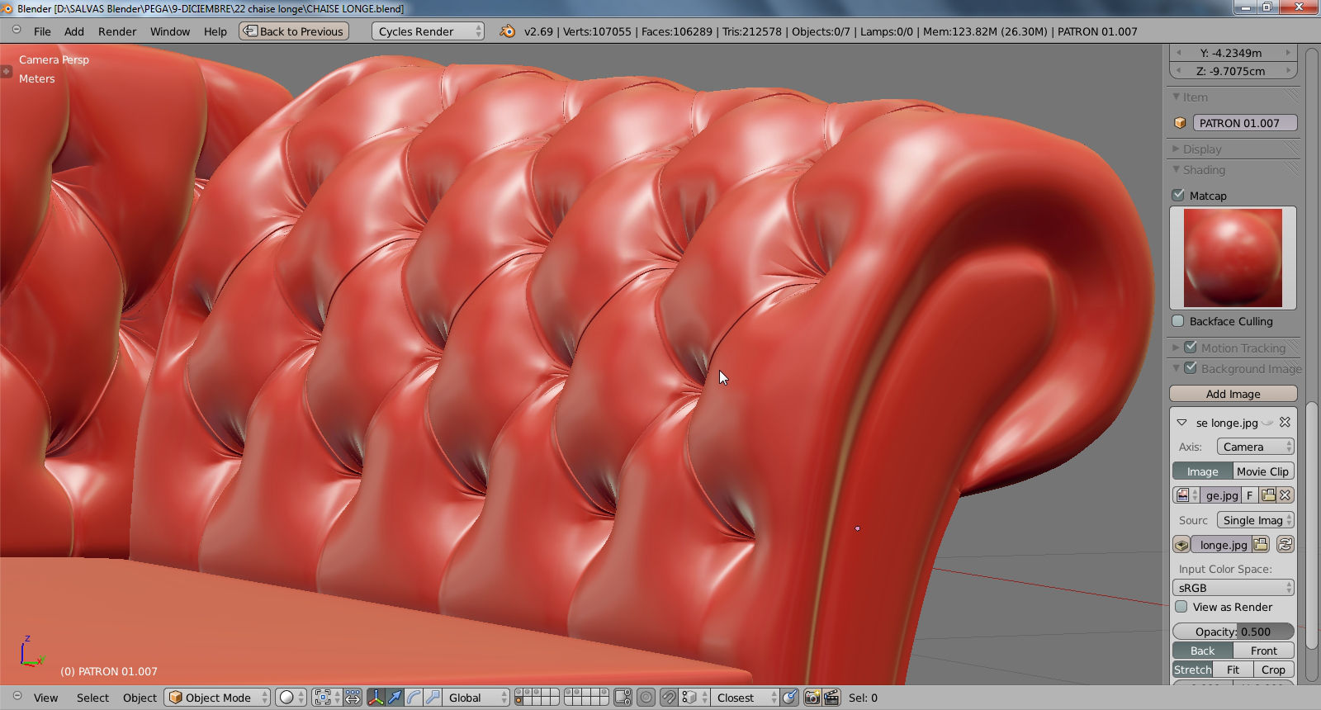Open the viewport shading sphere selector
Image resolution: width=1321 pixels, height=710 pixels.
coord(291,698)
